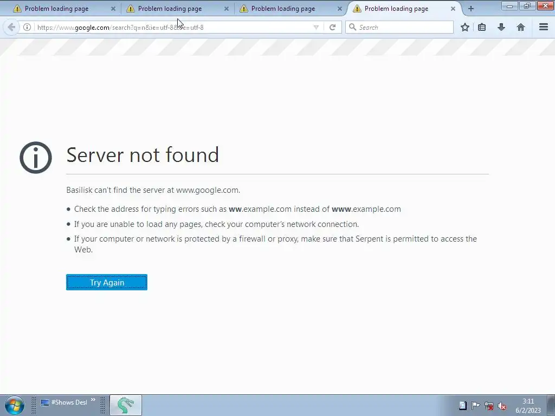Screen dimensions: 555x416
Task: Open URL history dropdown arrow
Action: tap(316, 27)
